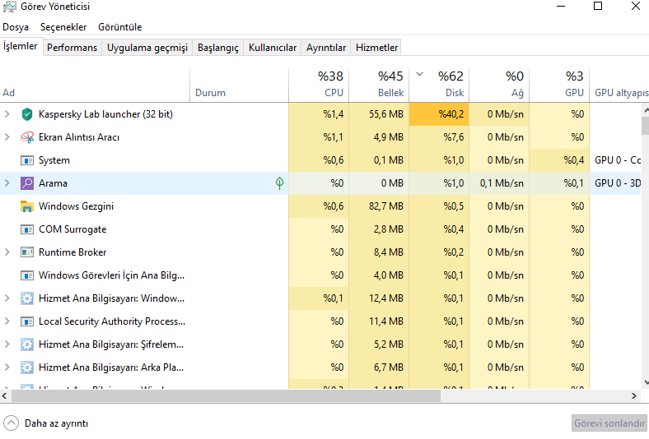
Task: Click the Görevi sonlandır button
Action: click(609, 423)
